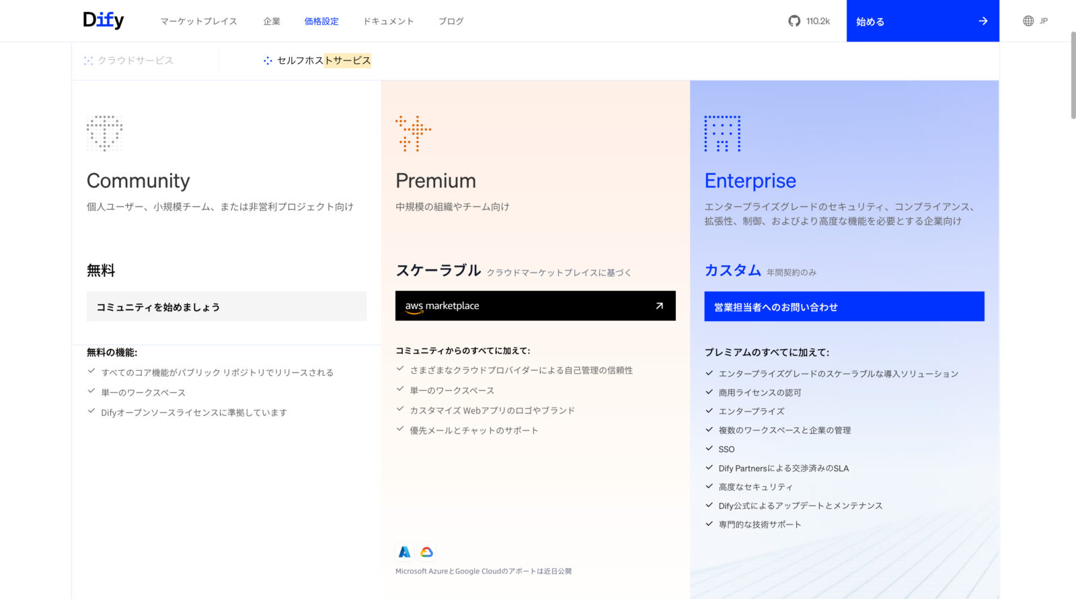Click Dify公式によるアップデートとメンテナンス item

tap(800, 506)
